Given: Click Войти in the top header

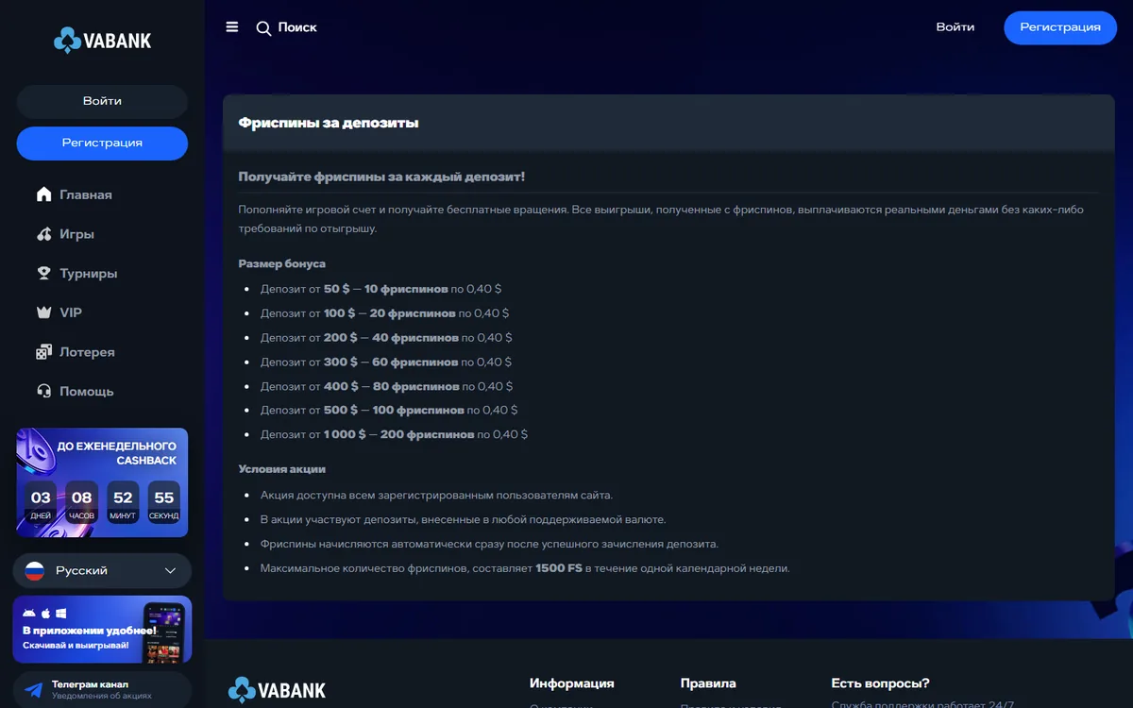Looking at the screenshot, I should point(955,27).
